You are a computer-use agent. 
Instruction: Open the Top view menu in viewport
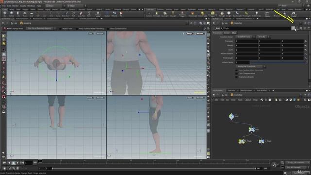[91, 34]
